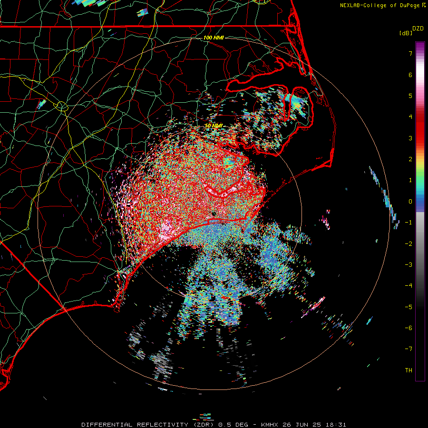Click the -1 value on the dB scale

tap(409, 223)
